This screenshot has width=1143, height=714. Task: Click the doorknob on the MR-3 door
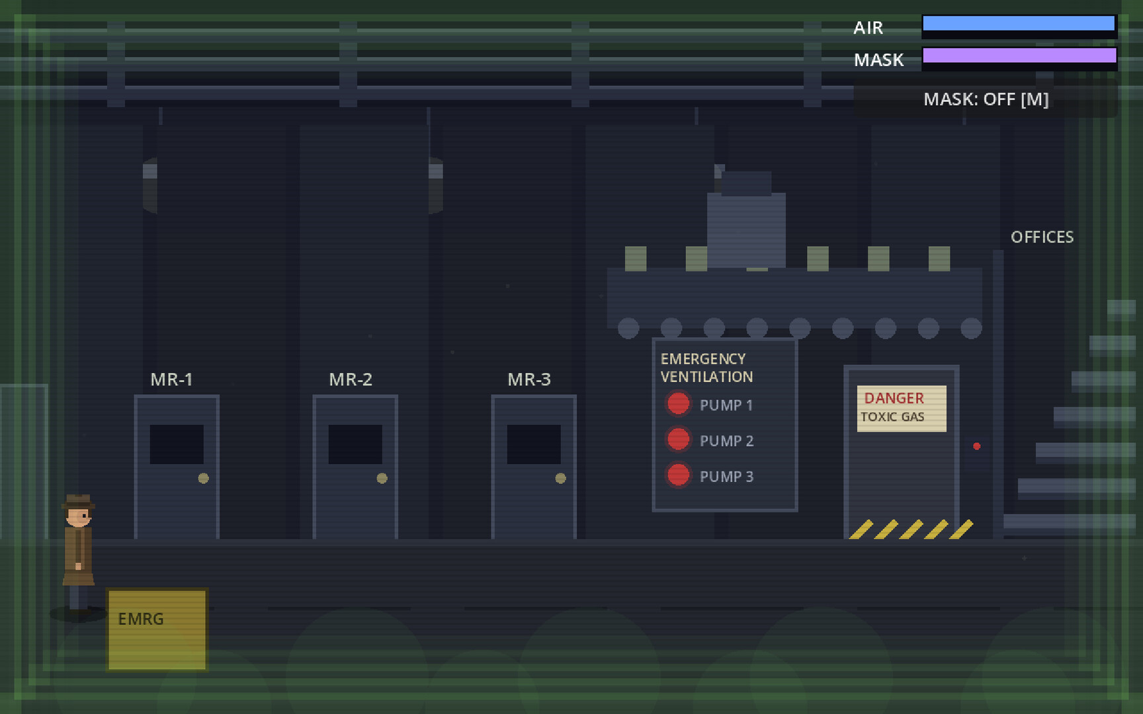(x=560, y=478)
